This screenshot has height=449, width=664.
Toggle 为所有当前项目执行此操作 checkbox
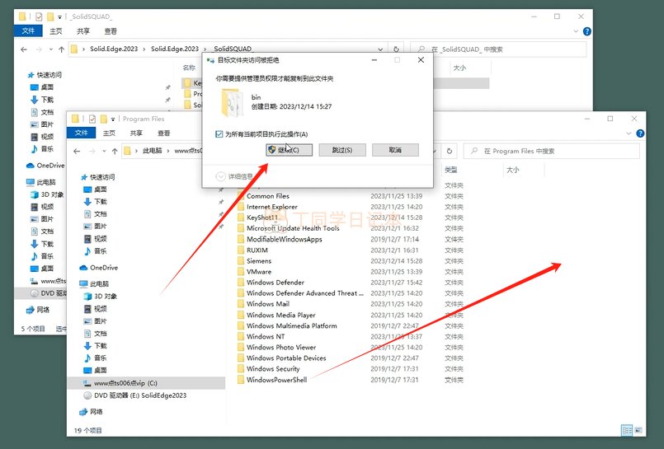coord(219,133)
